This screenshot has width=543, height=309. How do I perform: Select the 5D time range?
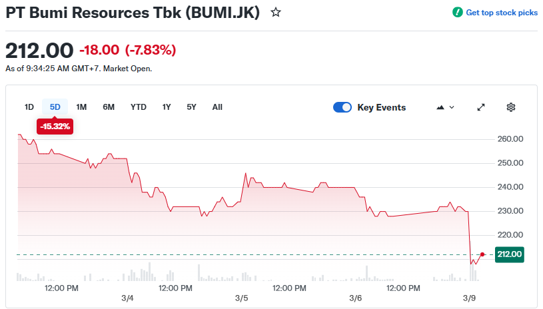tap(55, 107)
